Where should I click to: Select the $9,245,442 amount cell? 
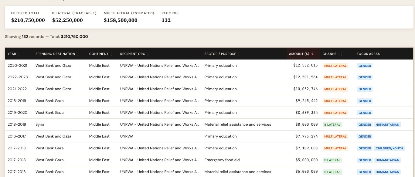coord(306,101)
